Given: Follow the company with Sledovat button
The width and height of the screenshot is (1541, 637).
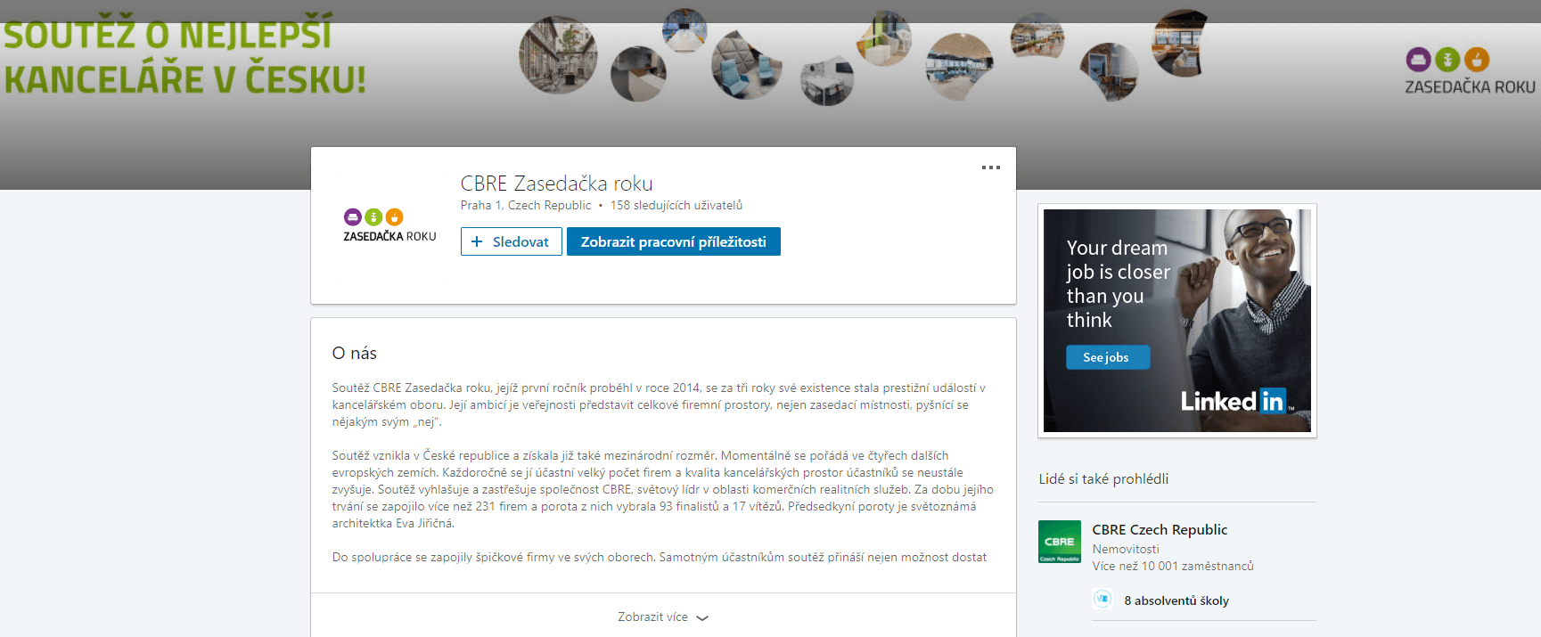Looking at the screenshot, I should tap(512, 241).
